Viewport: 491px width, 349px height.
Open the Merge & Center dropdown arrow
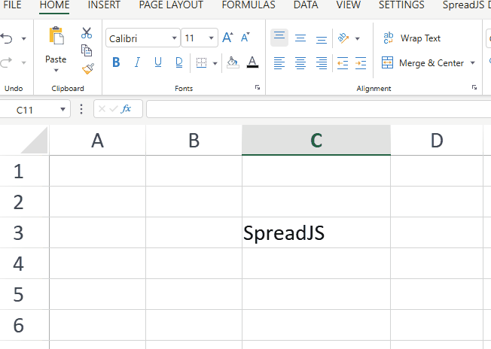point(472,63)
